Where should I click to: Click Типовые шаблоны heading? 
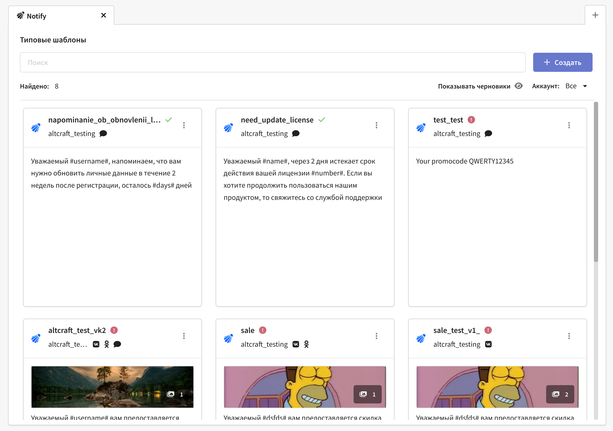tap(53, 40)
